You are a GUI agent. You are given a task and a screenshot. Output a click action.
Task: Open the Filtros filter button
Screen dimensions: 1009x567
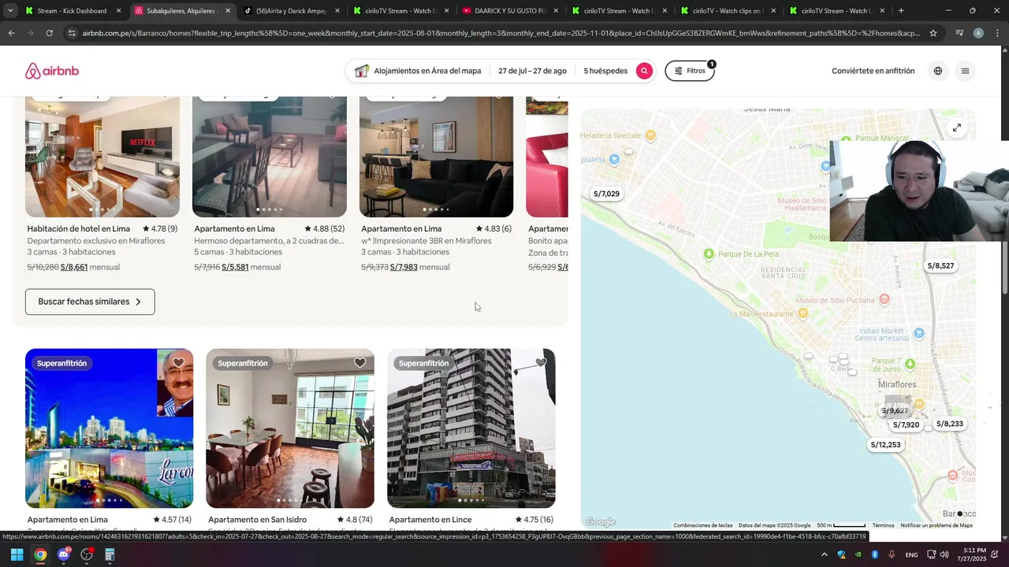click(690, 71)
